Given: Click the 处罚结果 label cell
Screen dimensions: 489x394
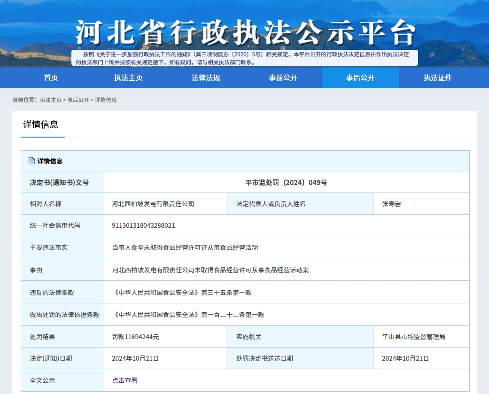Looking at the screenshot, I should (x=62, y=337).
